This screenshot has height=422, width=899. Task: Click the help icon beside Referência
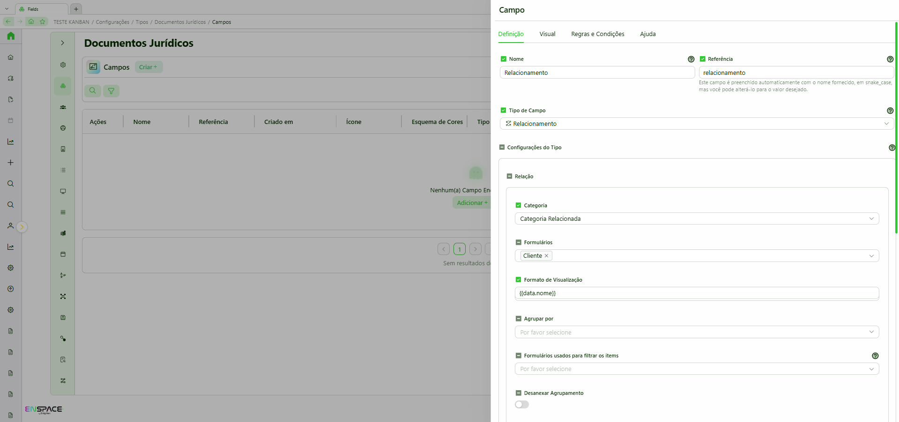pos(890,59)
